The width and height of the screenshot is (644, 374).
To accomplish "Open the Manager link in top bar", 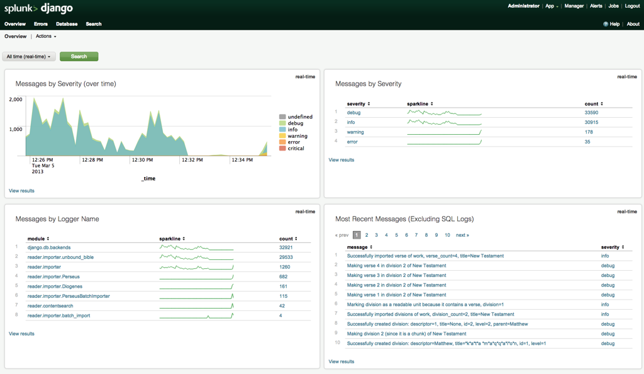I will pyautogui.click(x=574, y=6).
